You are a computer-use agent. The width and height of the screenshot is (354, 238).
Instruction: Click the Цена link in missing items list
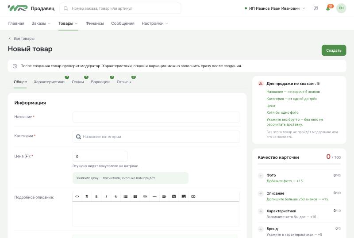(271, 106)
